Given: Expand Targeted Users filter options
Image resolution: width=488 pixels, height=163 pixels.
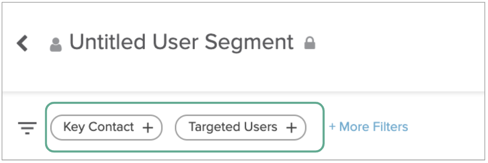Looking at the screenshot, I should (291, 128).
